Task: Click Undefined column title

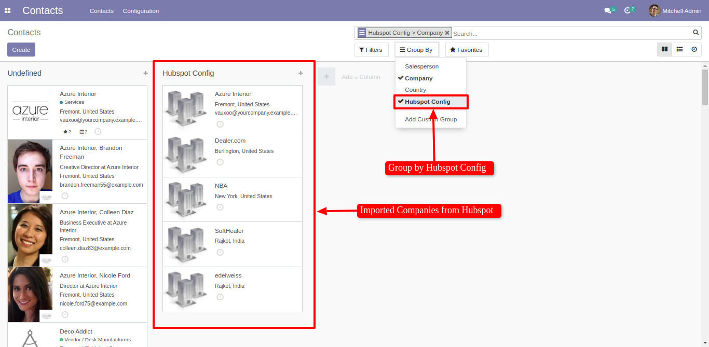Action: point(24,73)
